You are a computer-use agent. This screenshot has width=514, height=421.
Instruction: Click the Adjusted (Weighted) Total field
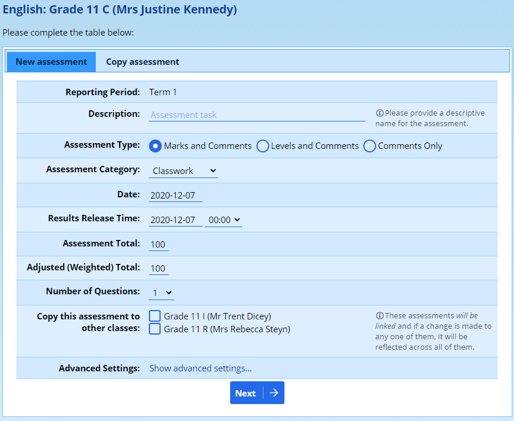[x=158, y=269]
